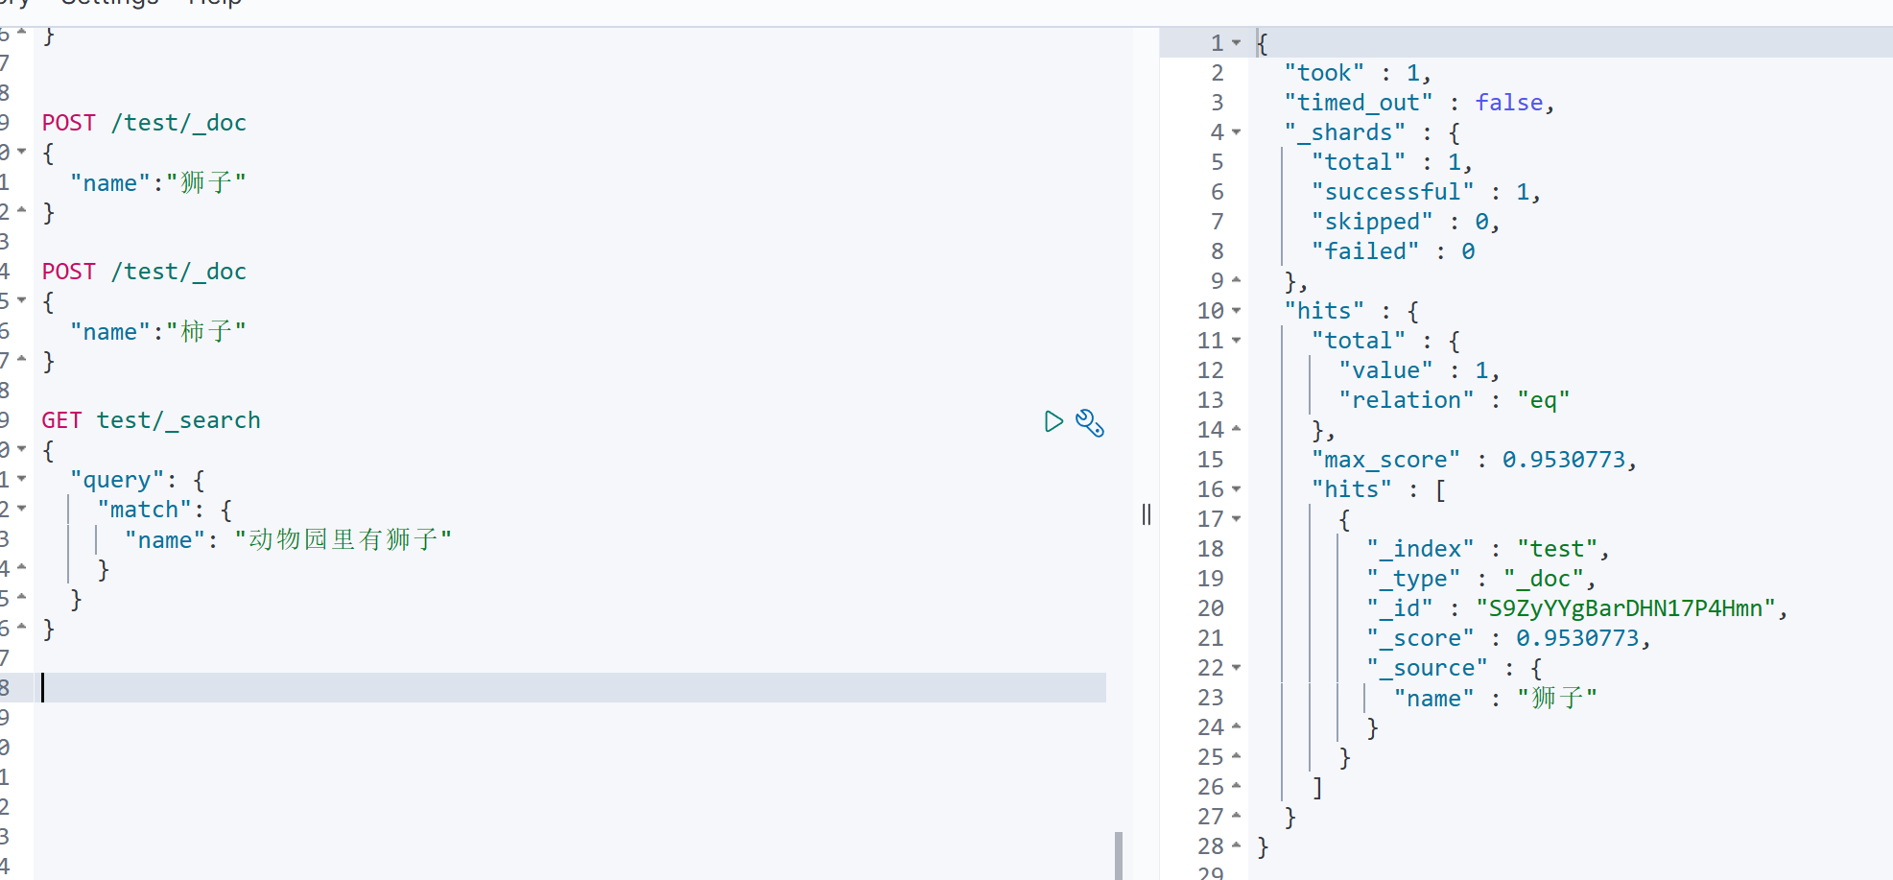
Task: Click the "took" : 1 response line
Action: pyautogui.click(x=1358, y=73)
